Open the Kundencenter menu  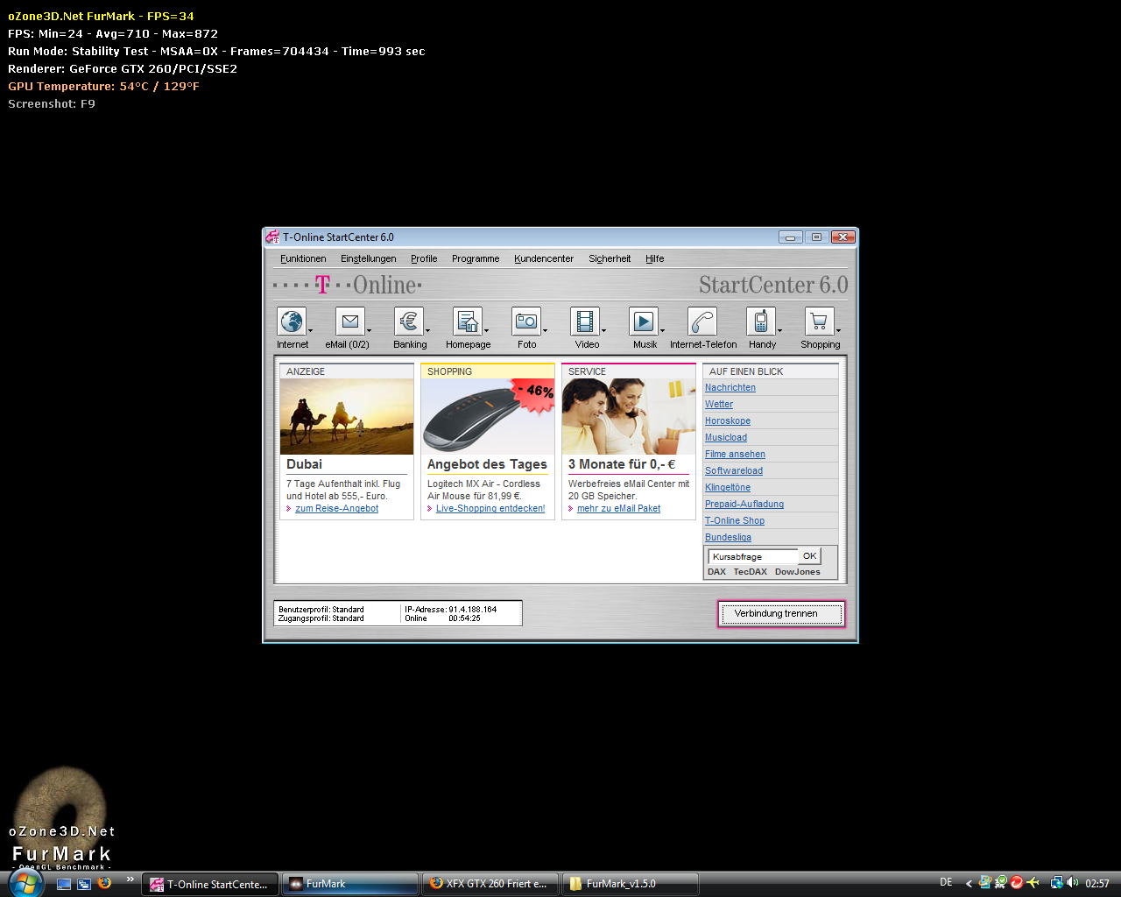[x=544, y=258]
